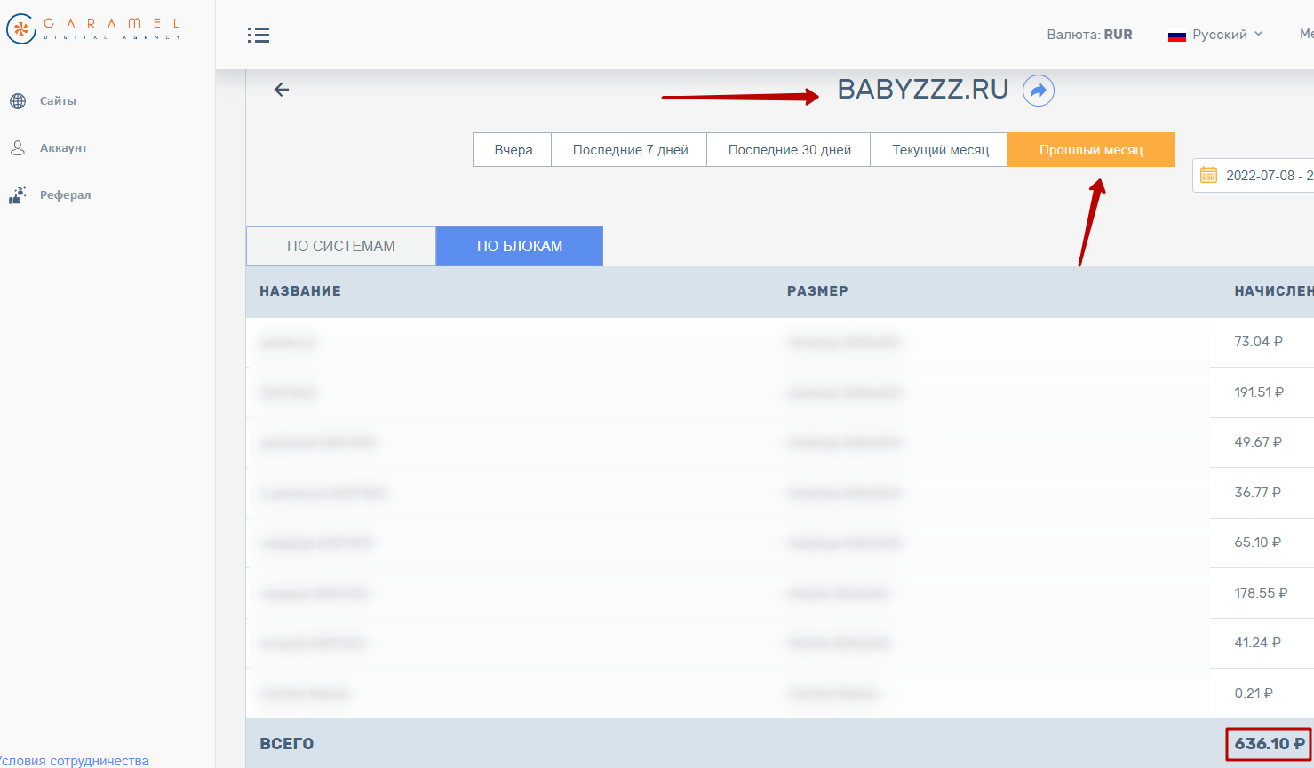This screenshot has width=1314, height=768.
Task: Click the РАЗМЕР column header
Action: pos(817,291)
